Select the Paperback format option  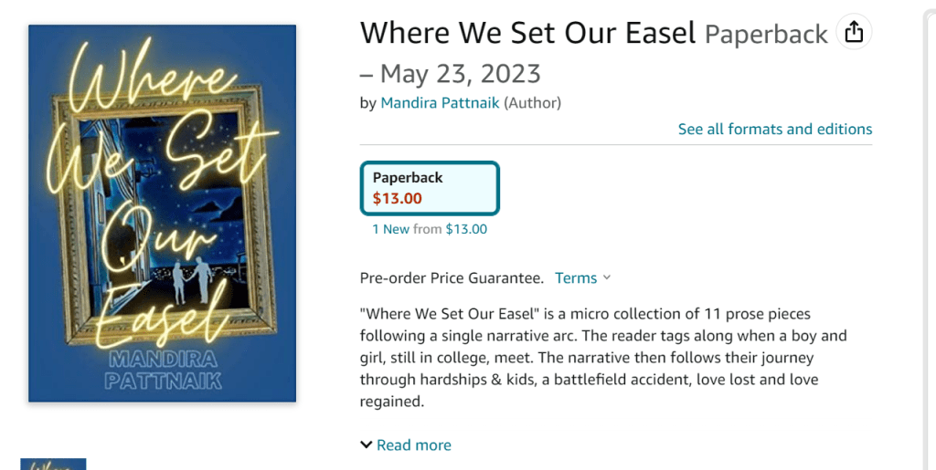click(430, 188)
